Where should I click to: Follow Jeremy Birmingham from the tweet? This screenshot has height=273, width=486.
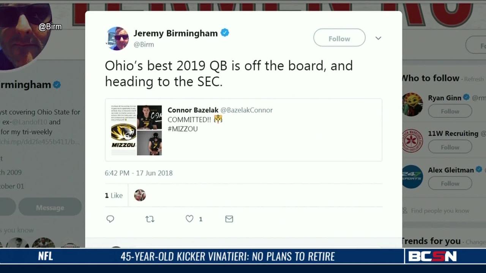click(339, 38)
